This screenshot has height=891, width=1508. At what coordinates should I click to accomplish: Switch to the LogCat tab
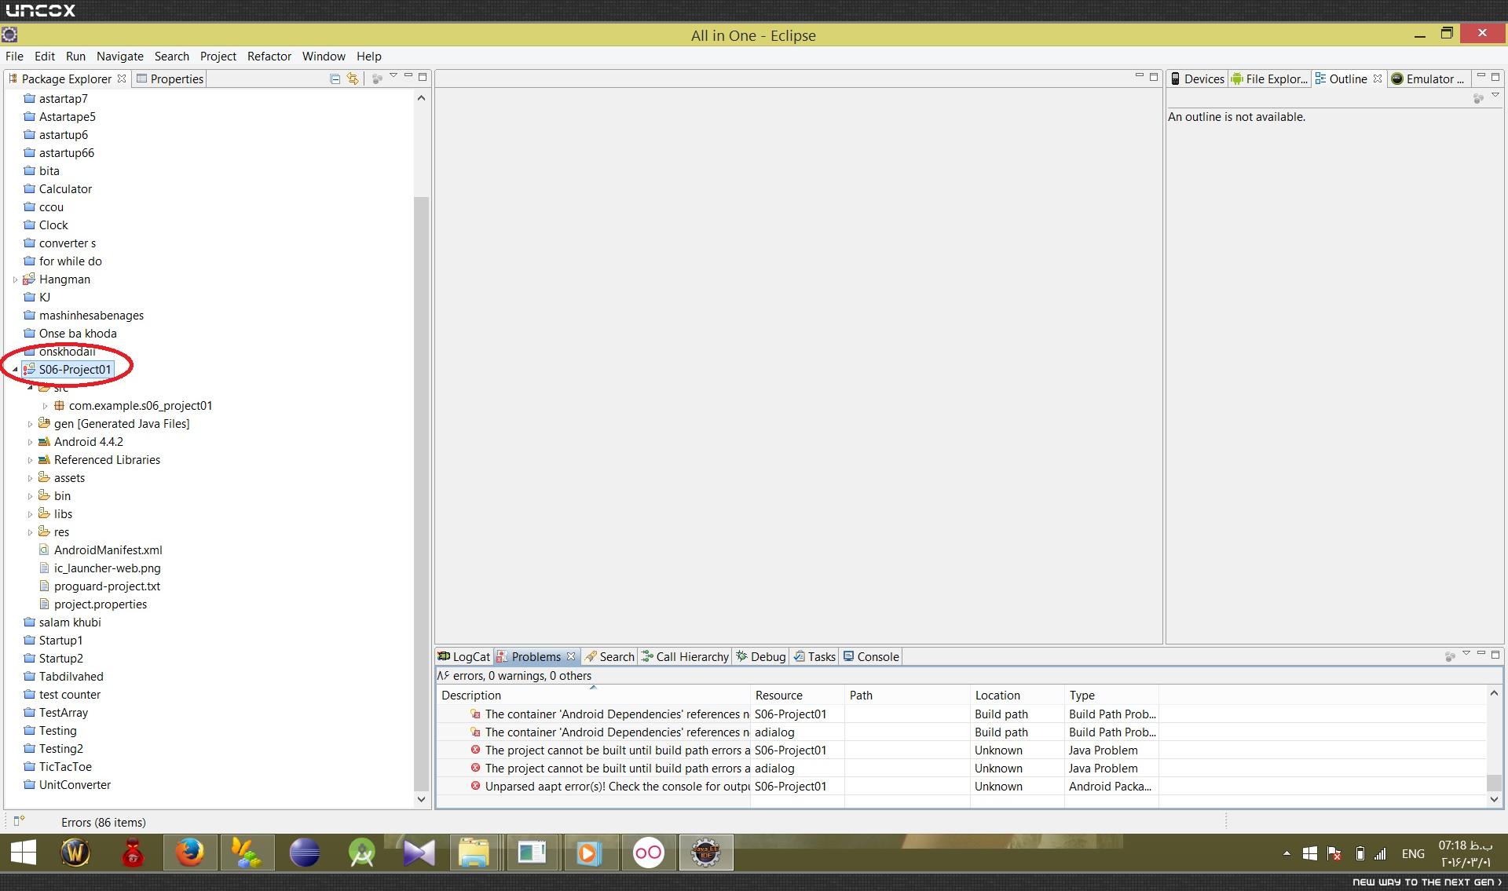(x=464, y=657)
